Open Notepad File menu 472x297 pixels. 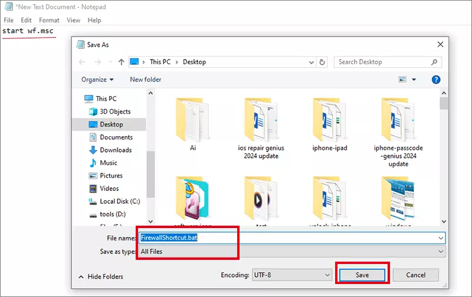(x=8, y=20)
